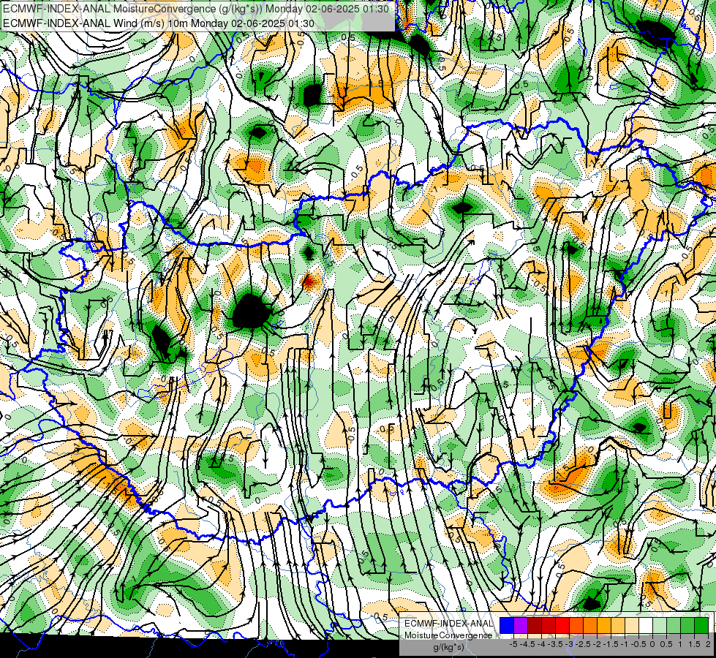Click the 1.5 tick label on the legend scale

(695, 644)
